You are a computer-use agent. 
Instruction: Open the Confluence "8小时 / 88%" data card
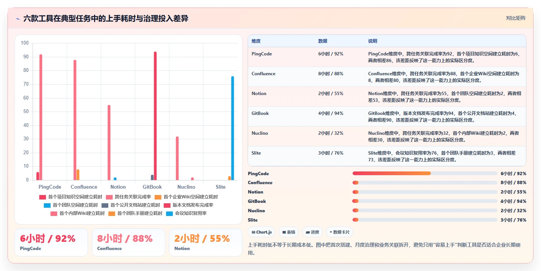(129, 242)
